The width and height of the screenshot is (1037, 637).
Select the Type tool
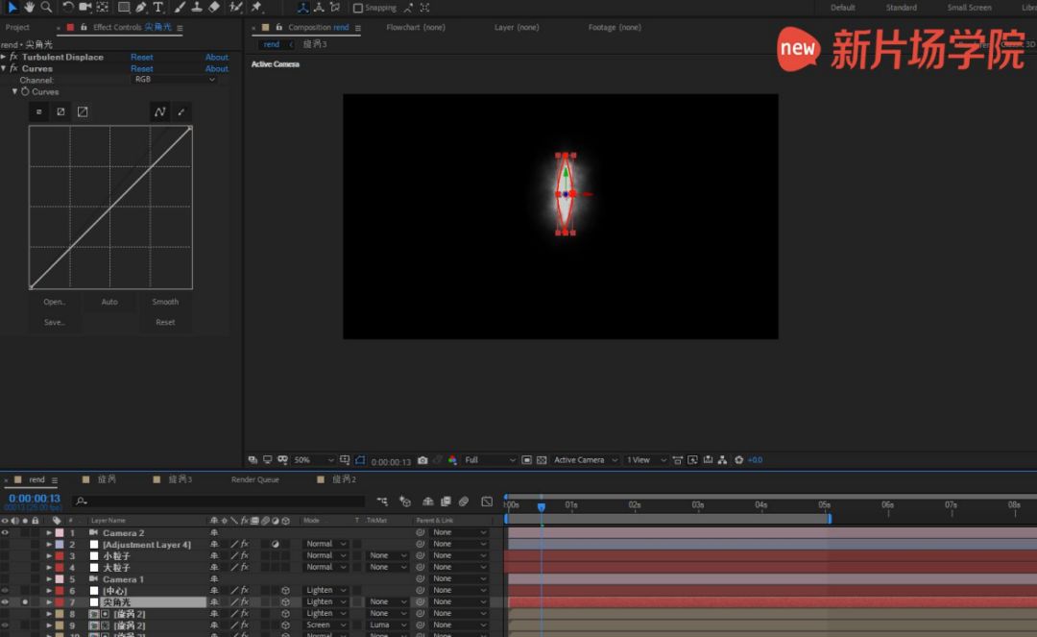click(x=158, y=7)
